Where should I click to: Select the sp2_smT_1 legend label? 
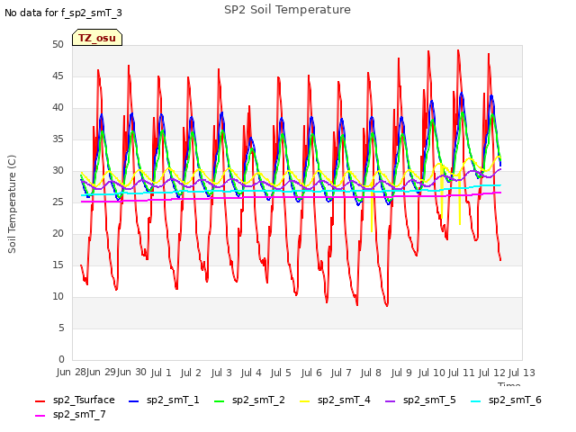tap(173, 400)
